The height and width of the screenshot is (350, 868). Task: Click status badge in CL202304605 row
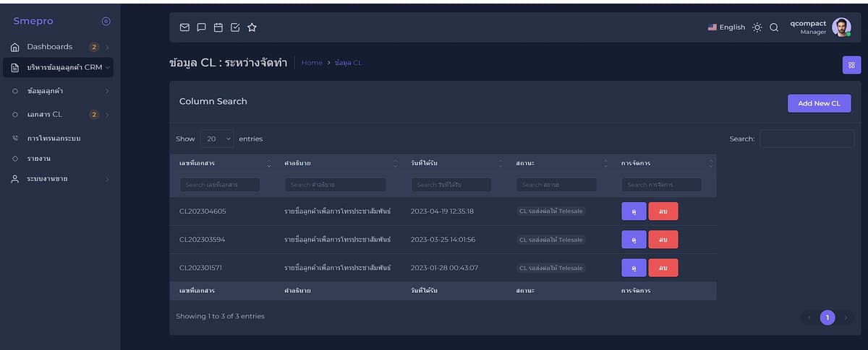click(x=551, y=211)
